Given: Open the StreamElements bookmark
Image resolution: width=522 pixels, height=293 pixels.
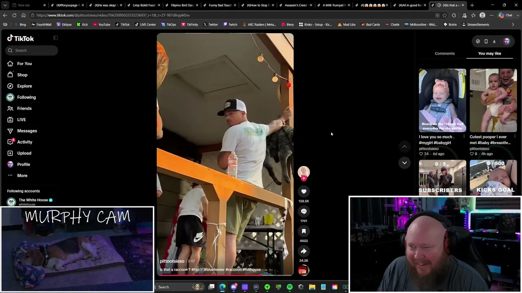Looking at the screenshot, I should [x=475, y=24].
